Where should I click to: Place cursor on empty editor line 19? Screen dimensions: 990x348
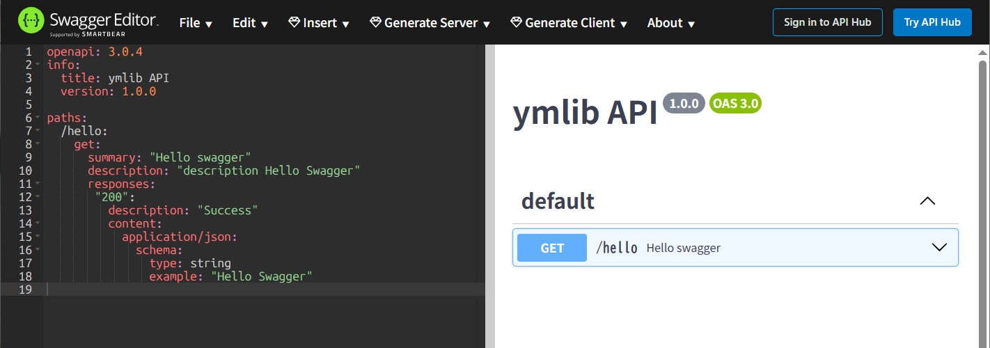(265, 290)
